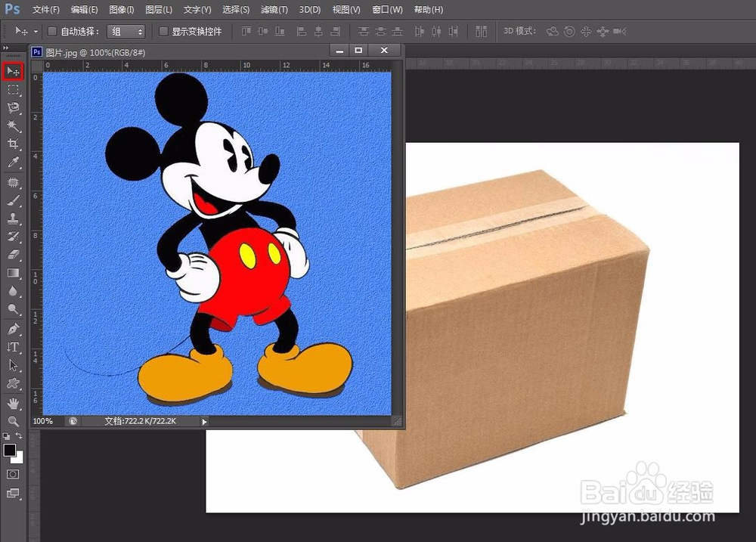The image size is (756, 542).
Task: Select the Path Selection tool
Action: point(13,366)
